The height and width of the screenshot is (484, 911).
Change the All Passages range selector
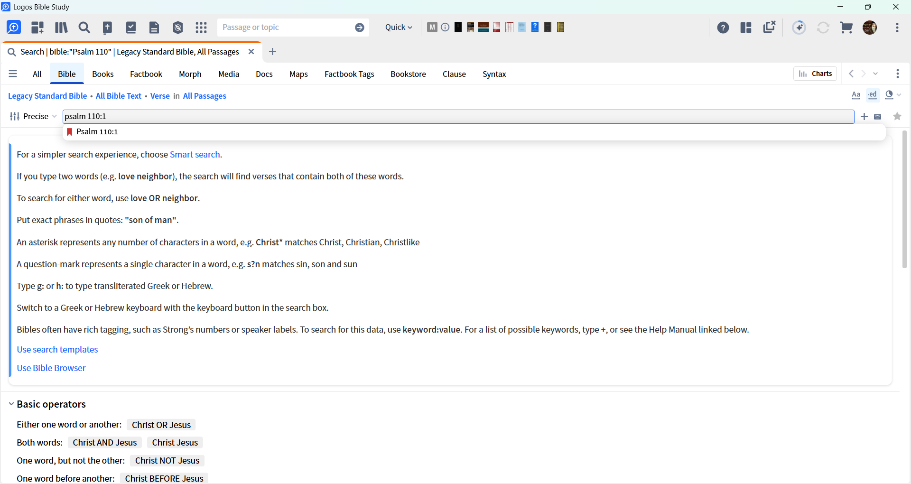pos(205,96)
